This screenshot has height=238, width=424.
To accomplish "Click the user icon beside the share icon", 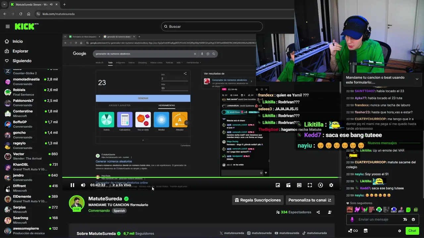I will [x=330, y=212].
